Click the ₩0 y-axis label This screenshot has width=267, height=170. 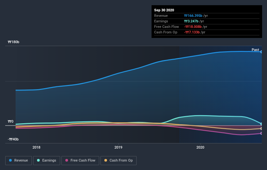coord(10,121)
